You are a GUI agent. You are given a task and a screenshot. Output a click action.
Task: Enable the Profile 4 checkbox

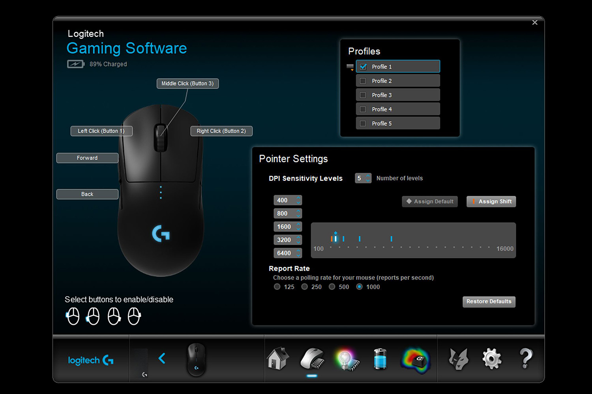pyautogui.click(x=363, y=109)
